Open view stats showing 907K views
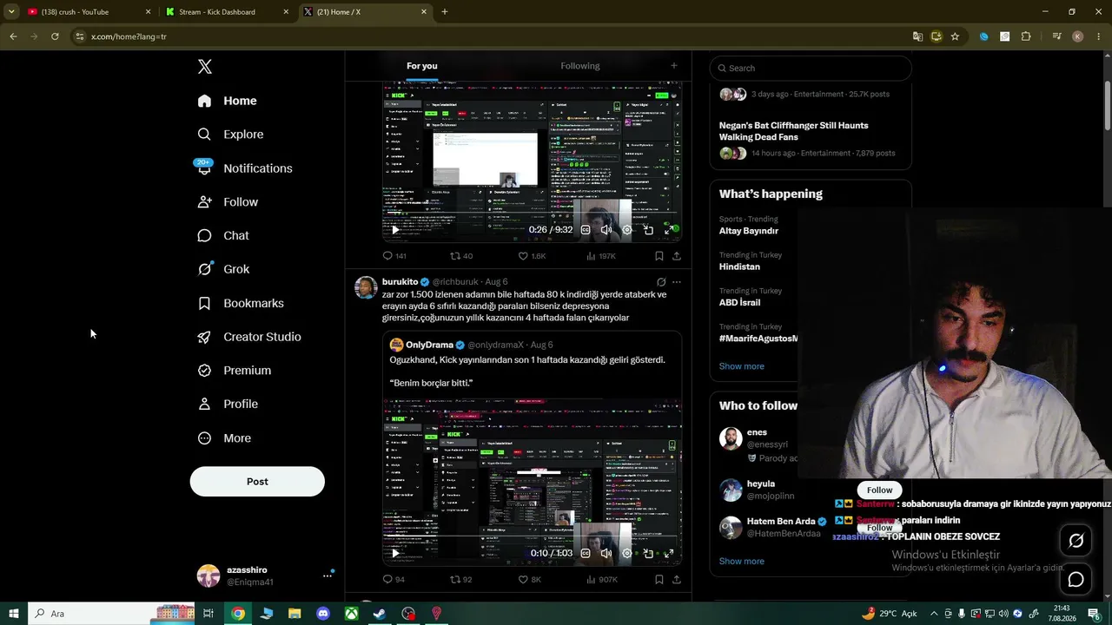The width and height of the screenshot is (1112, 625). click(x=602, y=579)
